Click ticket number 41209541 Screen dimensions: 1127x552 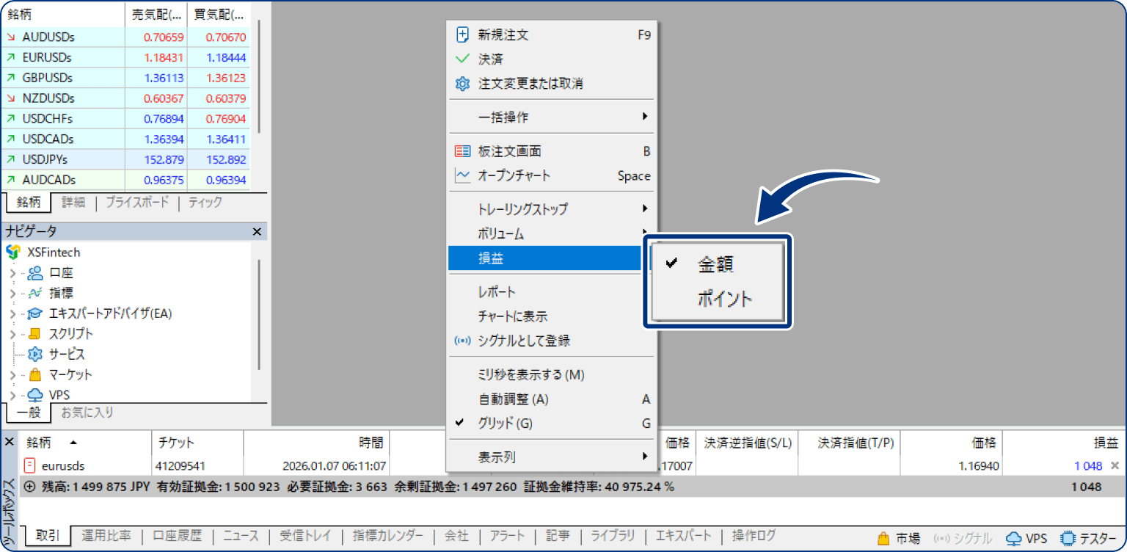(x=180, y=466)
